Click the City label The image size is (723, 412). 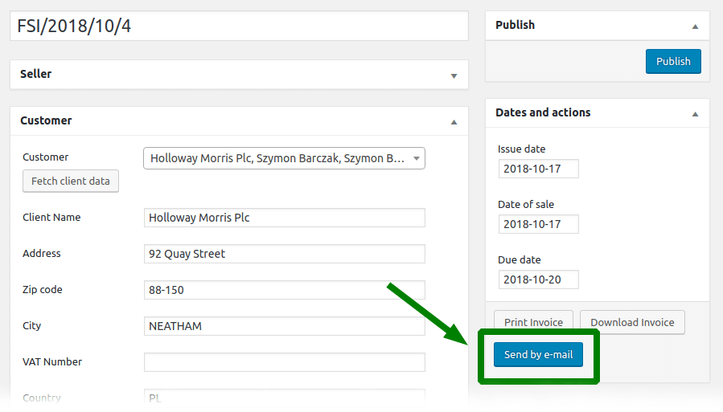click(x=32, y=325)
